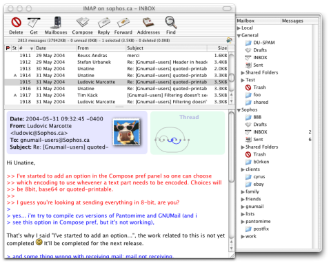
Task: Click the toolbar toggle pill button
Action: point(227,8)
